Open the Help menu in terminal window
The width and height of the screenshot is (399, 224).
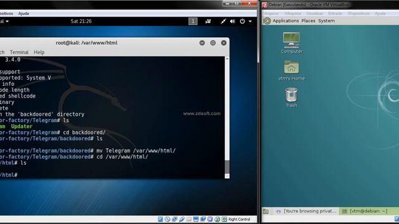click(39, 52)
